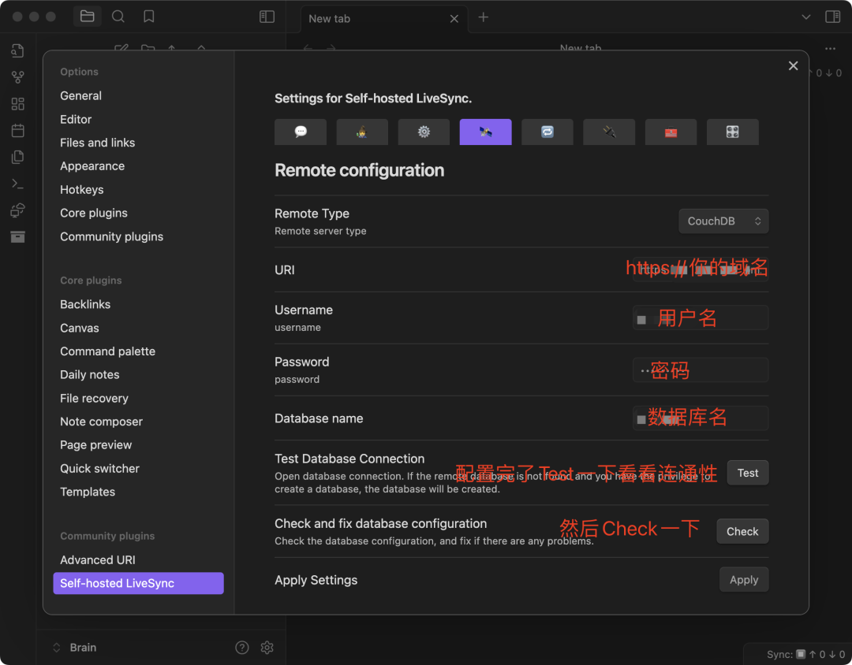852x665 pixels.
Task: Open Quick switcher plugin settings
Action: click(x=99, y=469)
